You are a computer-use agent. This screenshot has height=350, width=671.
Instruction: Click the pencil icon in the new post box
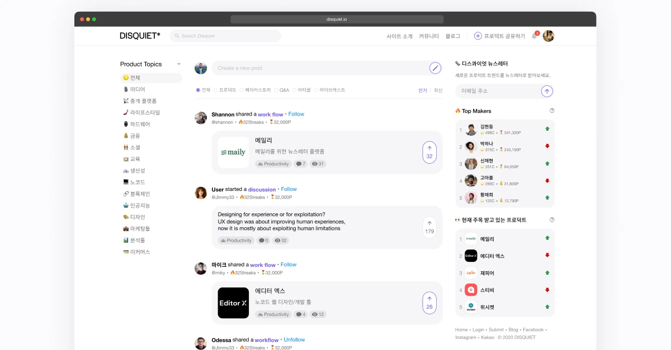[435, 68]
